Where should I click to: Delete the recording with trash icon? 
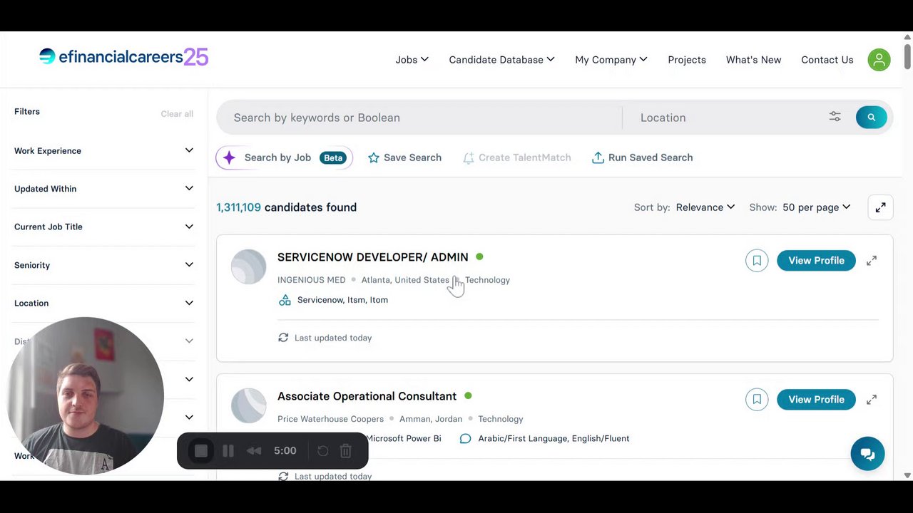click(x=346, y=450)
